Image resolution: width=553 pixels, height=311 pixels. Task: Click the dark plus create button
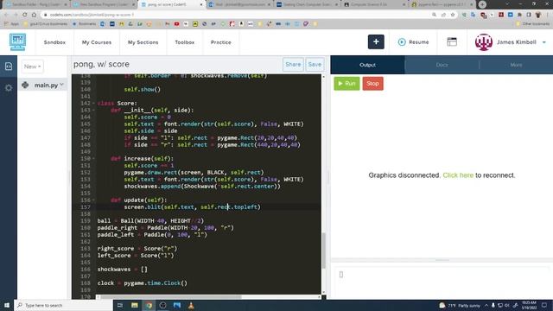point(376,42)
